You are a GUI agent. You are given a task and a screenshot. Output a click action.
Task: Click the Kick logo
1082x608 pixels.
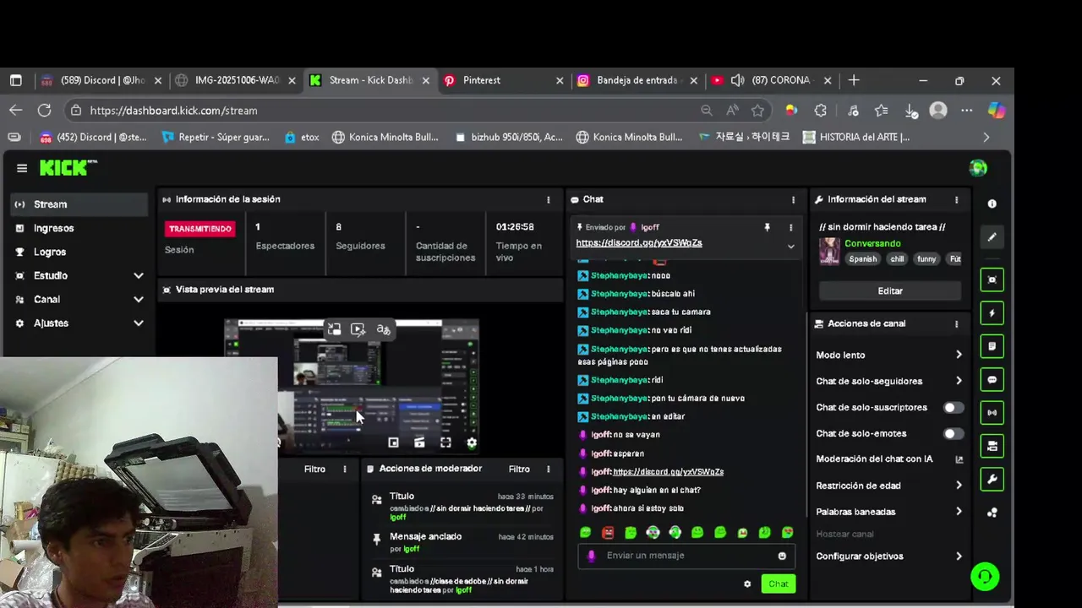68,168
